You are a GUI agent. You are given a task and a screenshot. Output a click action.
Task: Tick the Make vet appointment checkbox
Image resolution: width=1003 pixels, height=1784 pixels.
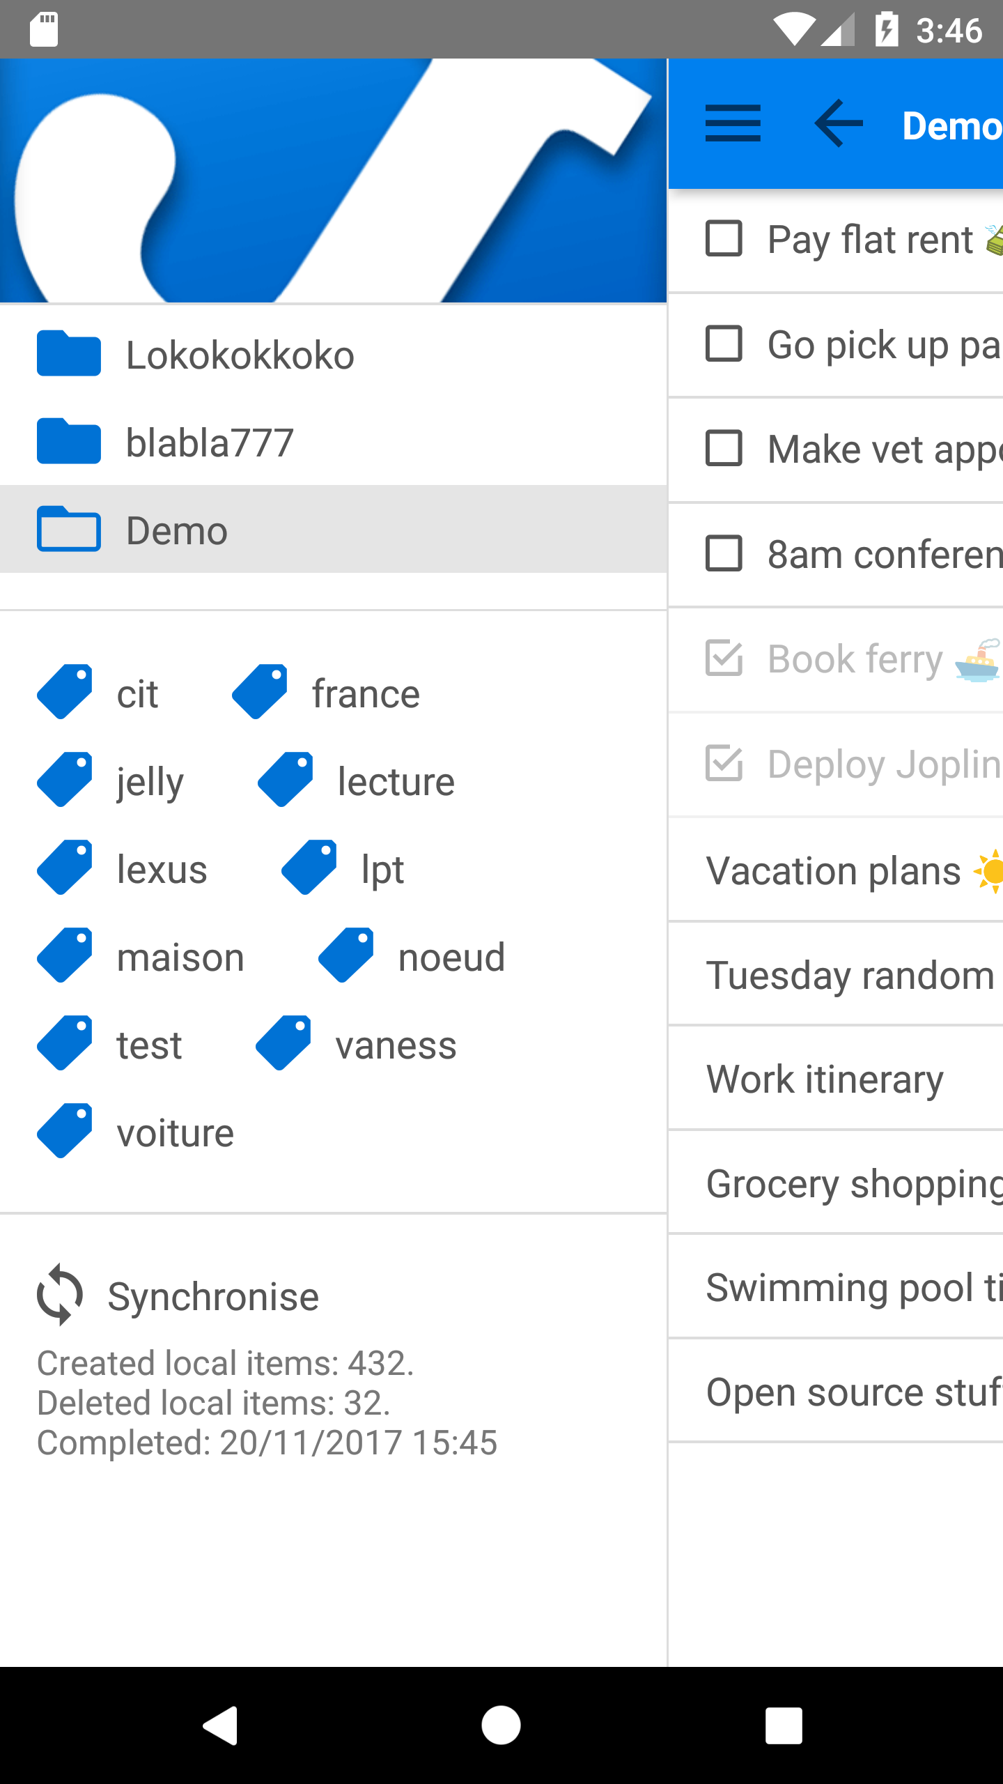[724, 448]
